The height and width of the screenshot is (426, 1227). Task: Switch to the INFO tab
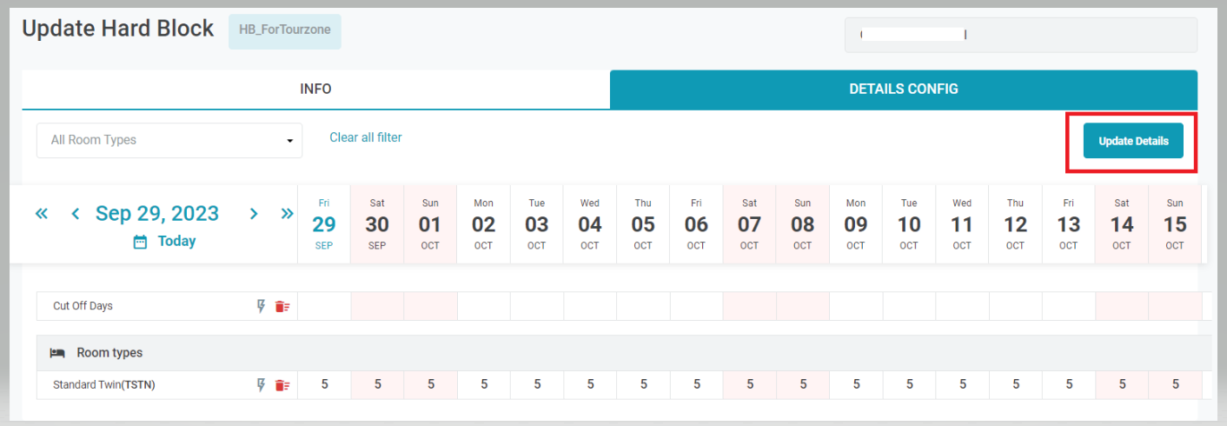coord(315,90)
